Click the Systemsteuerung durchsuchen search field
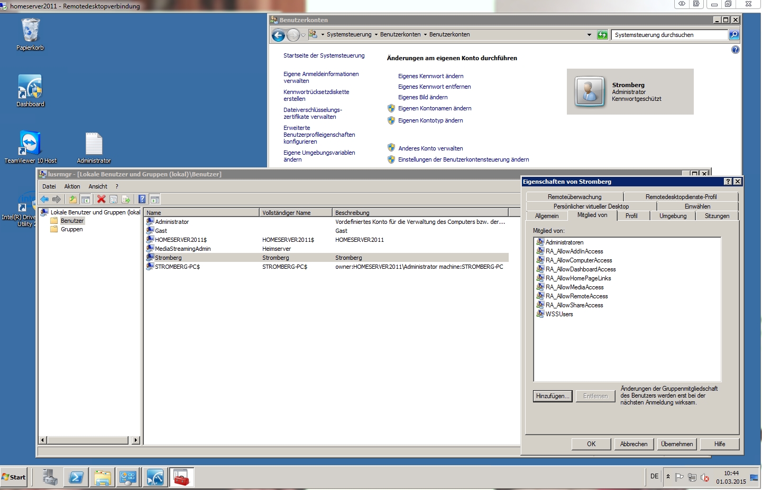 tap(669, 35)
